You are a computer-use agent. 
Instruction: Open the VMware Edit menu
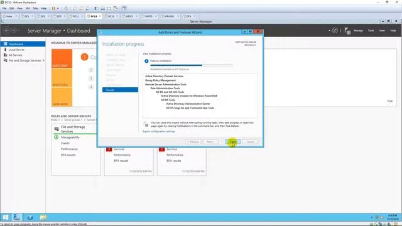click(12, 8)
